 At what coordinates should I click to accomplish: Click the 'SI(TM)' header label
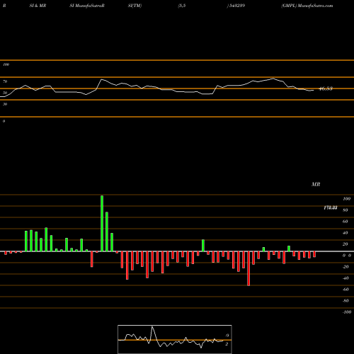click(135, 6)
